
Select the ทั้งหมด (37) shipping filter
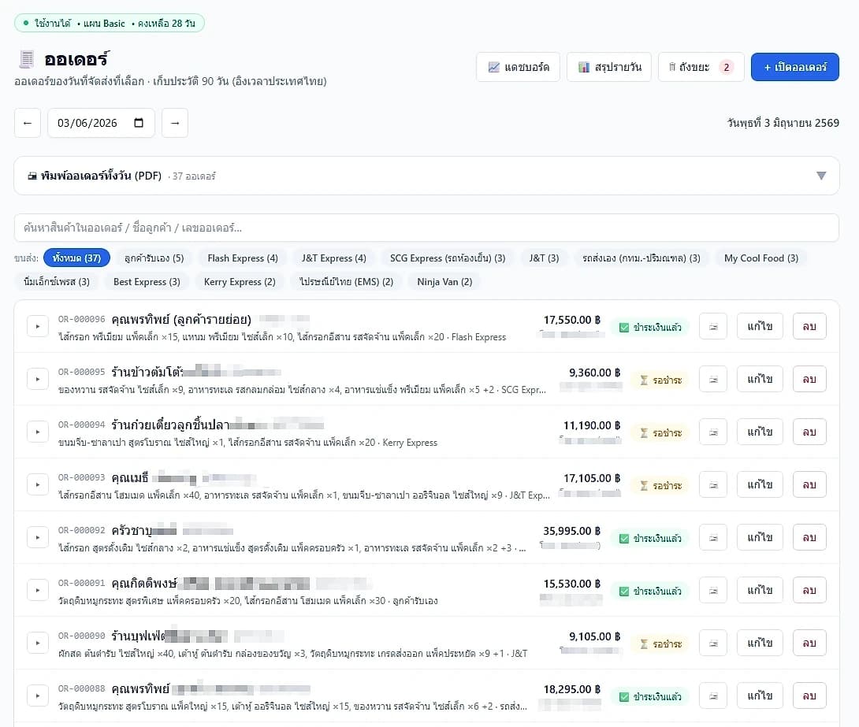coord(76,258)
